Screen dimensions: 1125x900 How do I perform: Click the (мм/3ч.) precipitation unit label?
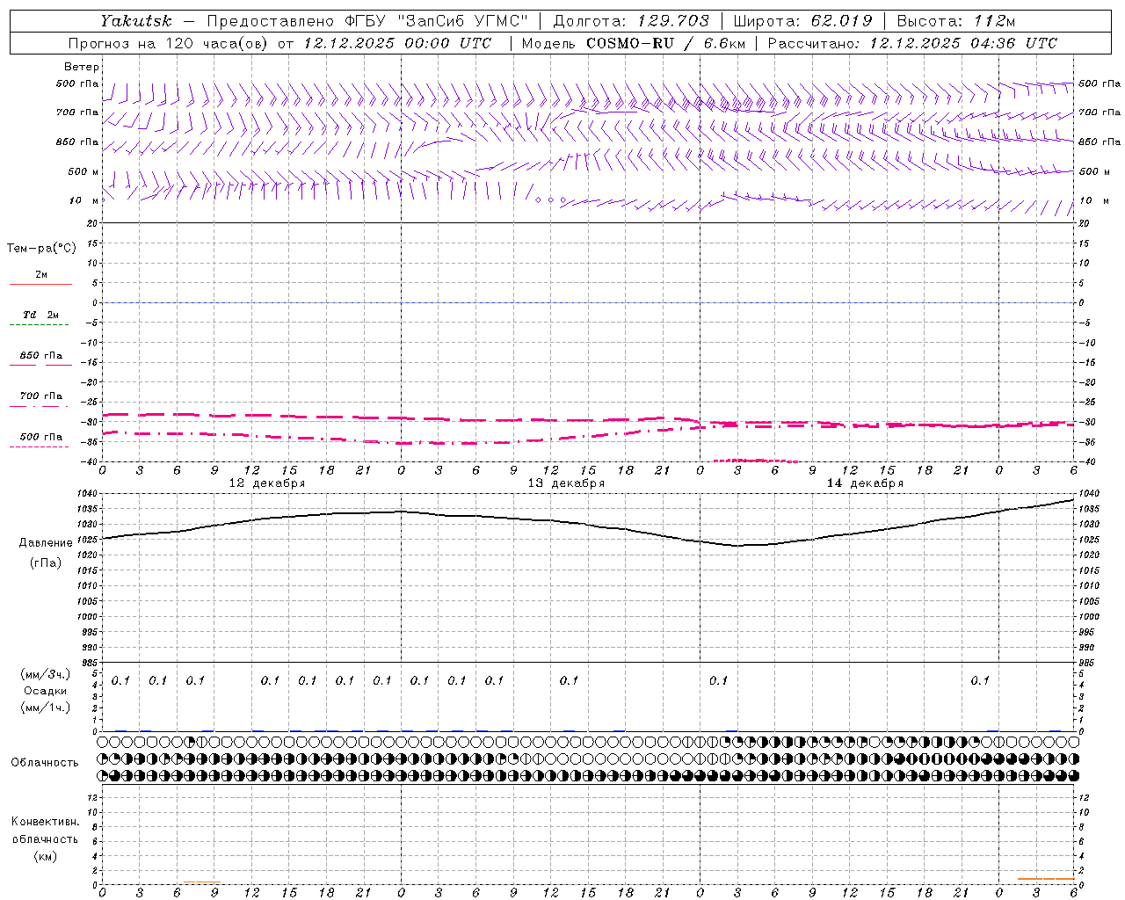[x=46, y=674]
